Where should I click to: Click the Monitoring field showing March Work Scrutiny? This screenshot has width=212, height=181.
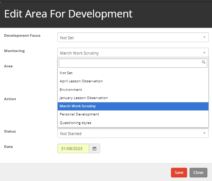(133, 53)
